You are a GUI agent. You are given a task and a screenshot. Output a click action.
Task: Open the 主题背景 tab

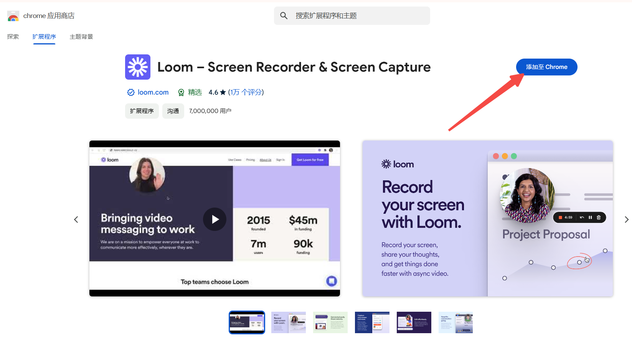pyautogui.click(x=81, y=37)
